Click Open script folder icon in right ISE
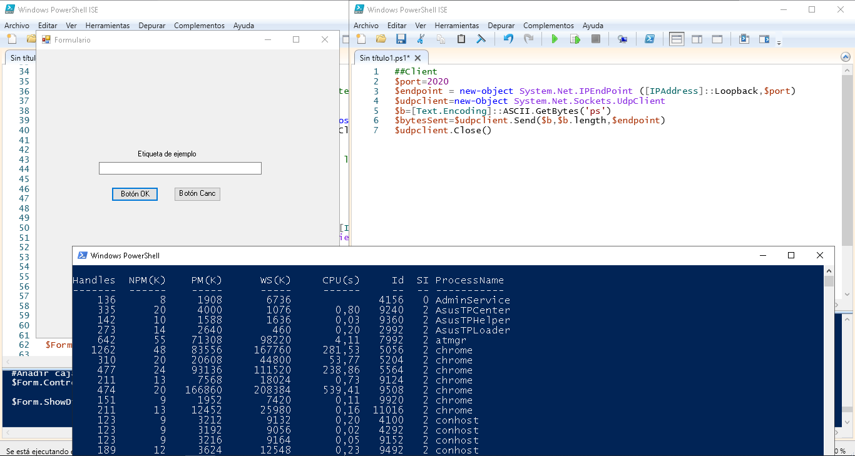The width and height of the screenshot is (855, 456). click(381, 39)
